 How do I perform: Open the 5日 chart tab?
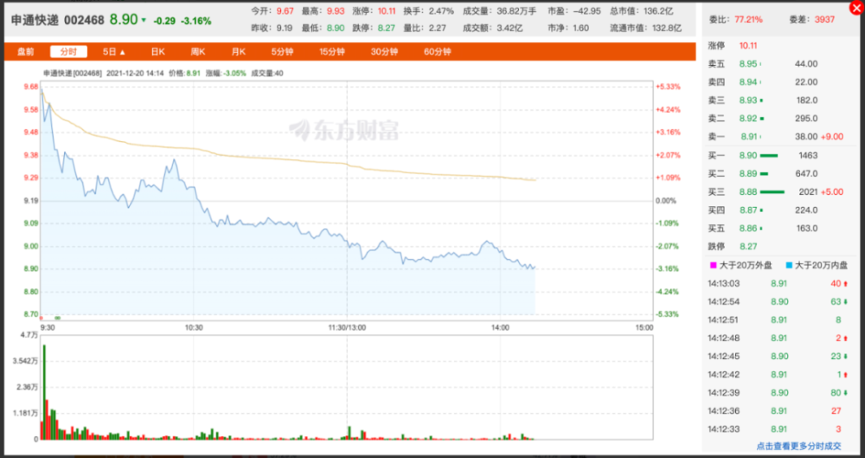click(114, 52)
